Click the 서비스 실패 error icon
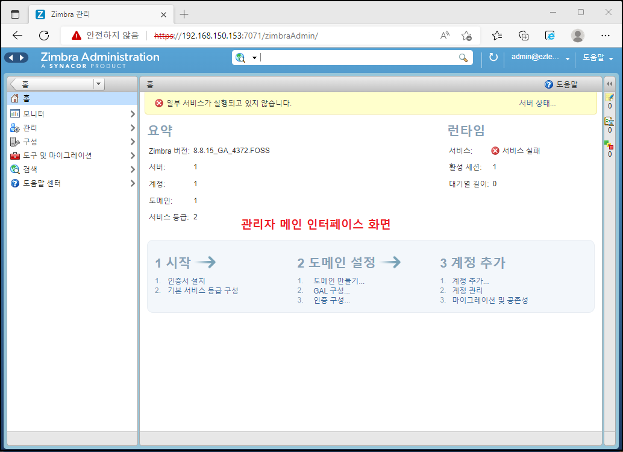 coord(495,151)
